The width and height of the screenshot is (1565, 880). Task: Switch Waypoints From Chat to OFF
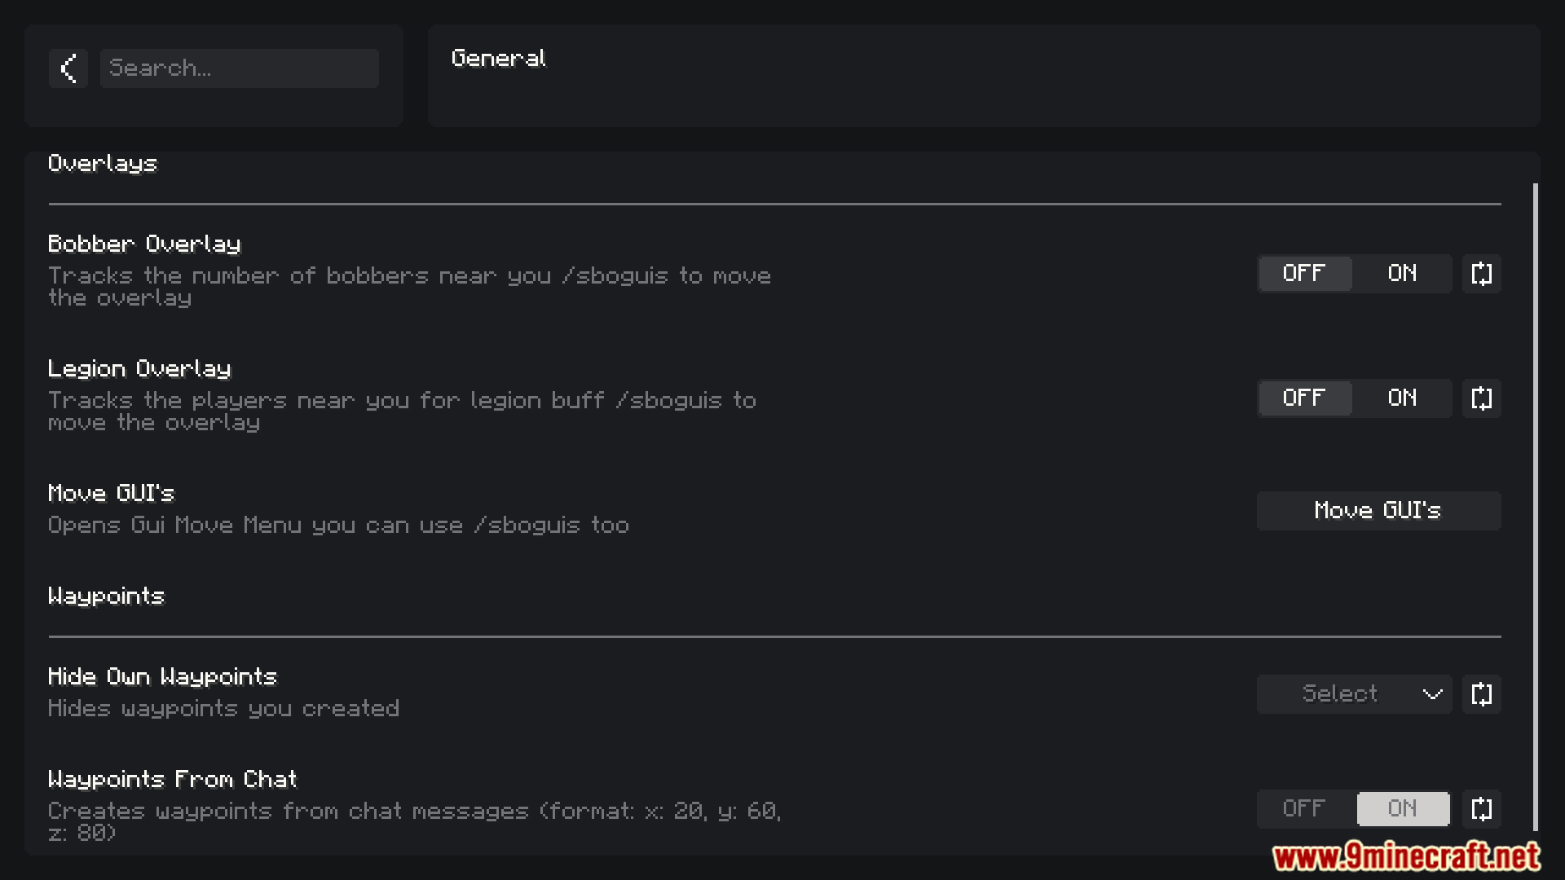[1304, 809]
